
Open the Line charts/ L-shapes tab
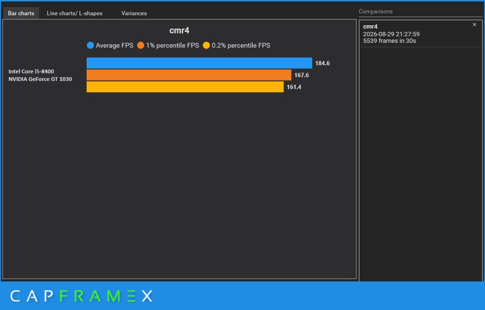click(x=75, y=13)
